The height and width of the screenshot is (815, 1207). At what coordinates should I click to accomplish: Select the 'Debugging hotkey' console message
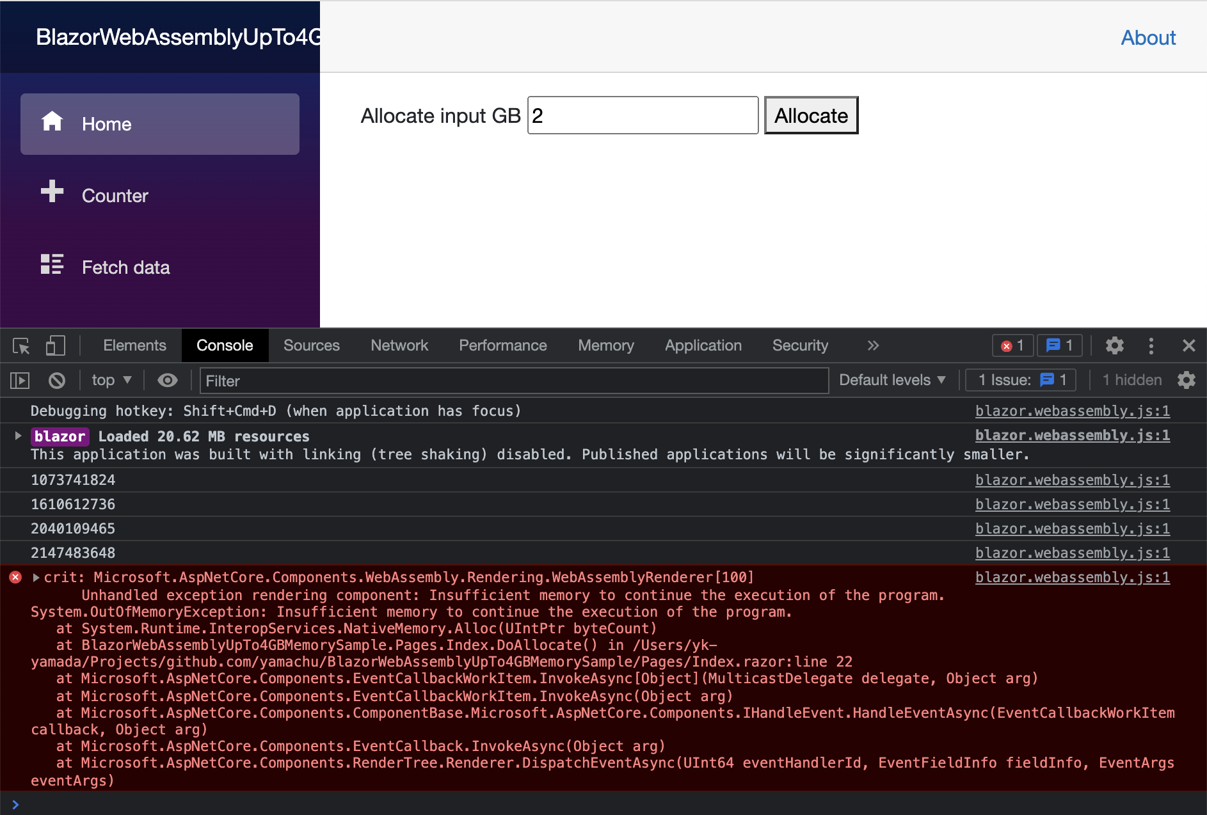[276, 411]
